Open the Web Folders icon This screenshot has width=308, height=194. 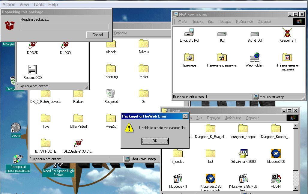click(x=255, y=58)
